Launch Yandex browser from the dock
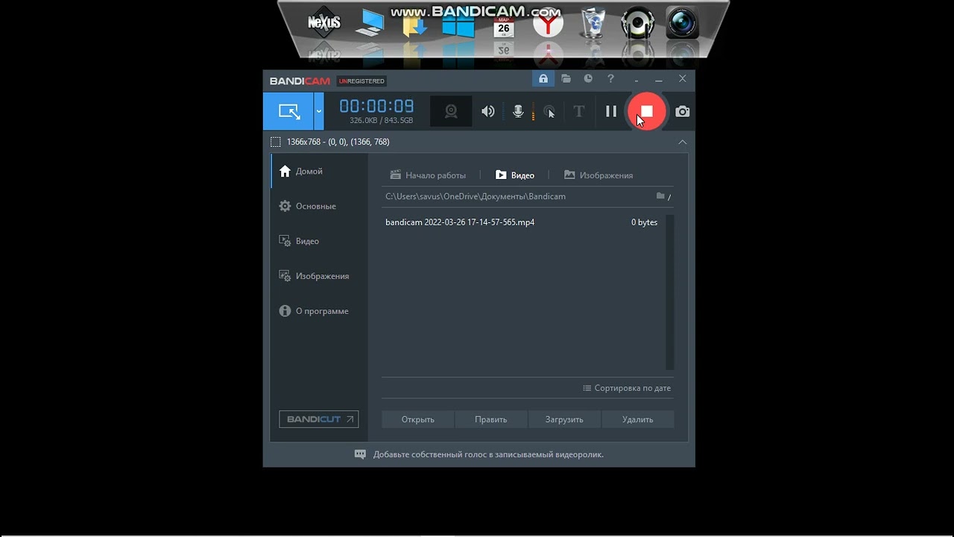 [548, 23]
